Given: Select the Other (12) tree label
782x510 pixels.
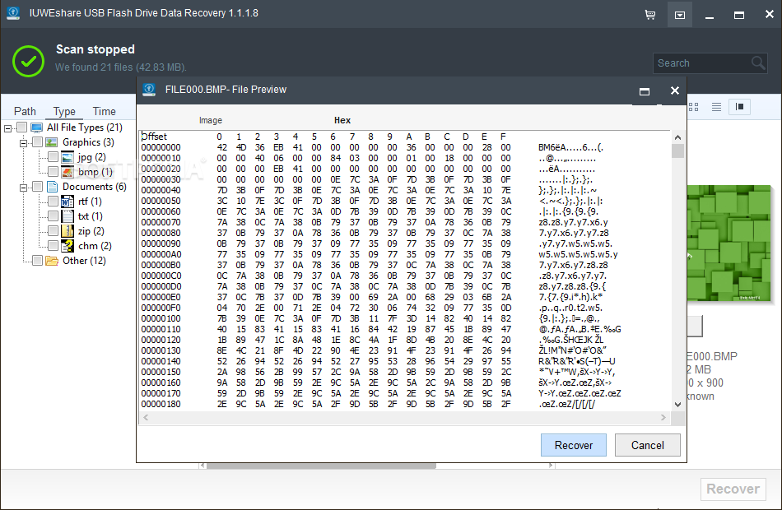Looking at the screenshot, I should click(x=84, y=261).
